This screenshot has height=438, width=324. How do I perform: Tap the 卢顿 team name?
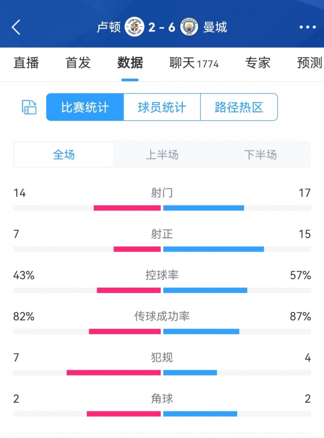(109, 27)
